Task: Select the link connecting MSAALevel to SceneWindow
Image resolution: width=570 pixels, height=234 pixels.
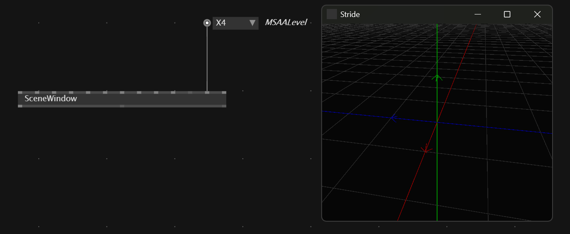Action: [207, 60]
